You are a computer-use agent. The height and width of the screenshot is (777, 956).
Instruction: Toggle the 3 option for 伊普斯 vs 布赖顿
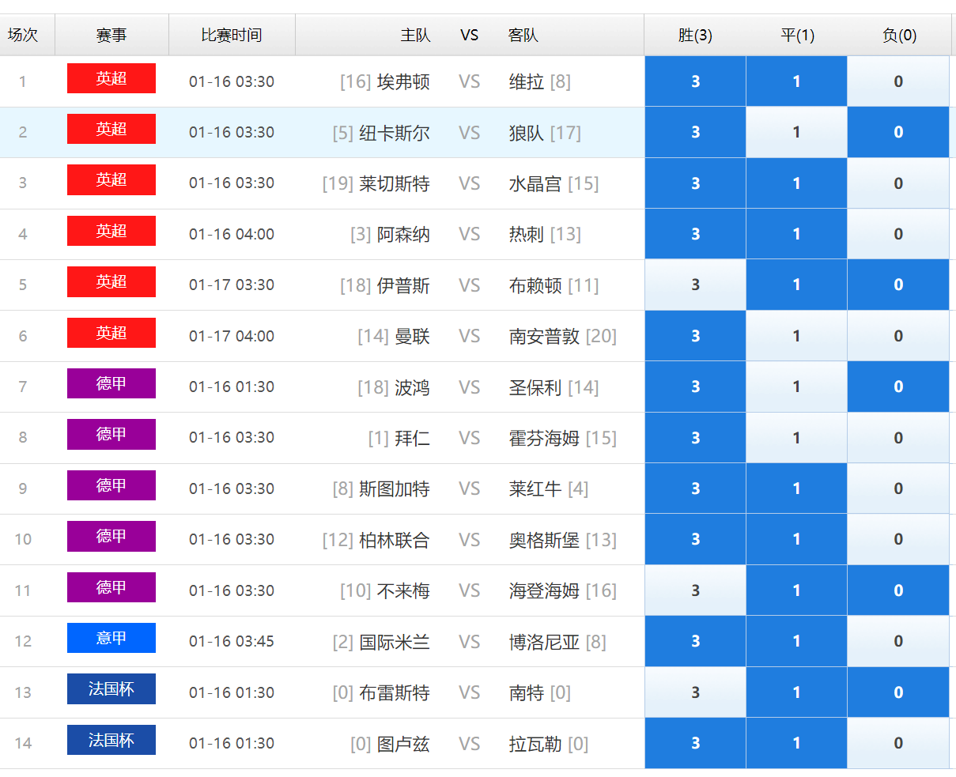coord(695,285)
